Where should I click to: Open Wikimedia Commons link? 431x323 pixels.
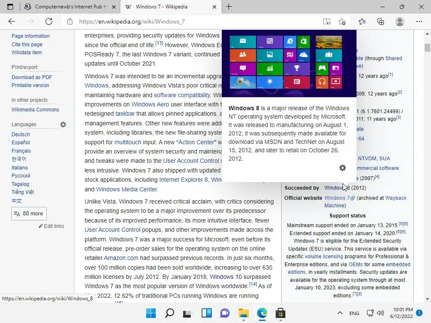(x=35, y=110)
